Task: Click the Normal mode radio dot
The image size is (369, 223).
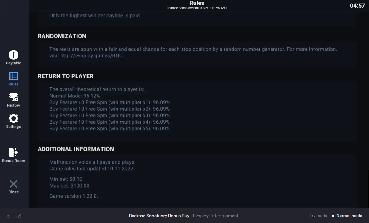Action: tap(333, 216)
